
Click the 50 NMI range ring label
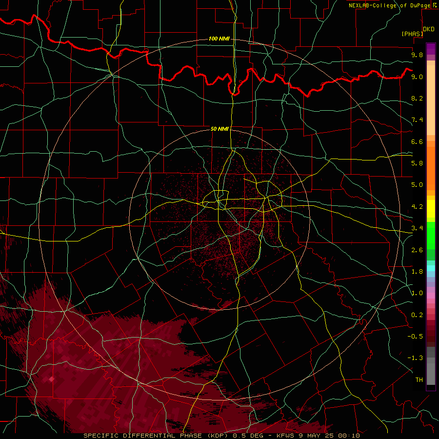click(x=220, y=129)
